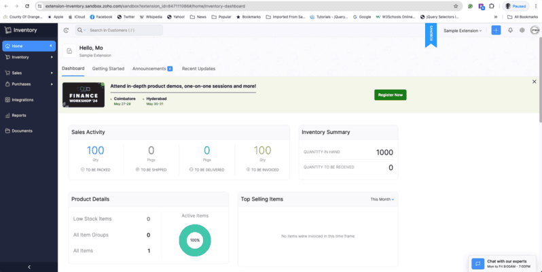Close the Finance Workshop banner
The width and height of the screenshot is (542, 272).
pyautogui.click(x=534, y=82)
